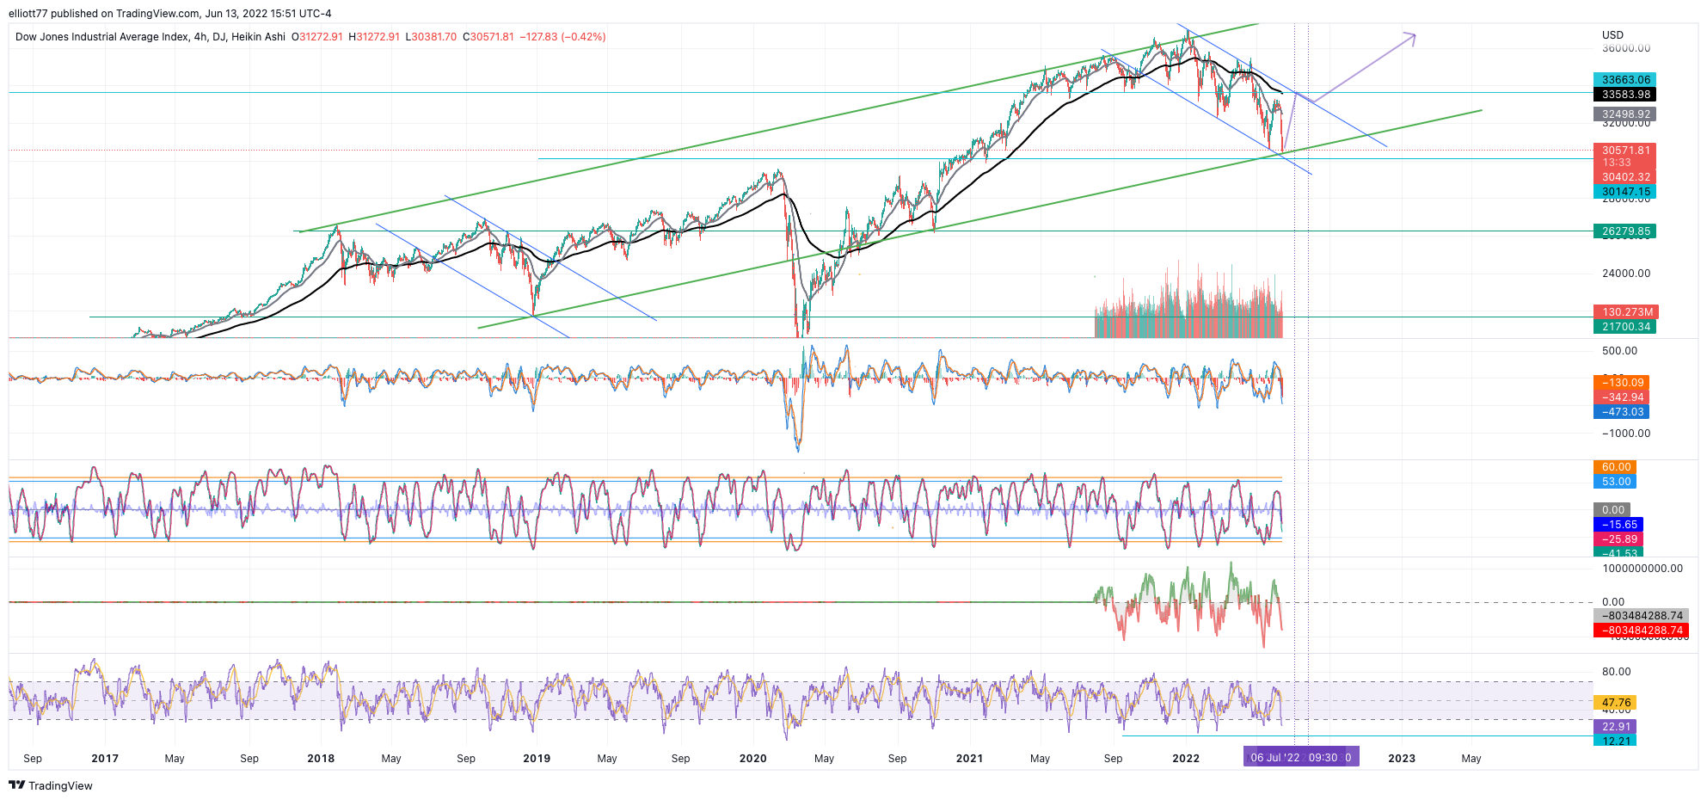
Task: Select the 06 Jul '22 09:30 time marker
Action: click(1301, 758)
